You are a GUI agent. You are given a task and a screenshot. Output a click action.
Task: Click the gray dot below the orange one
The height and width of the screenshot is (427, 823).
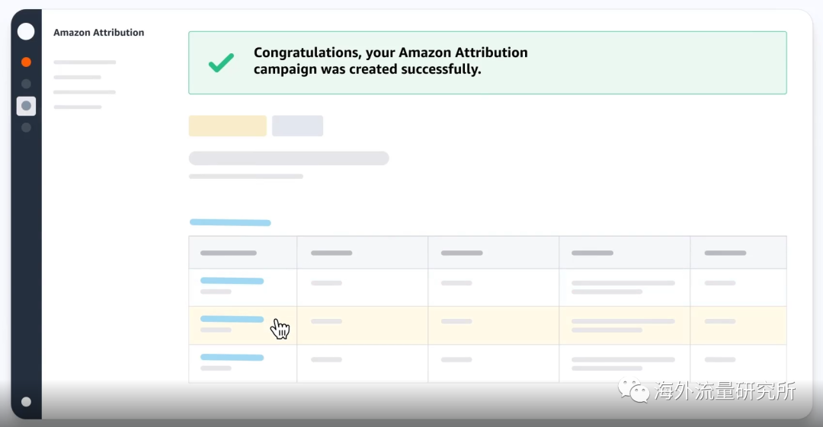pyautogui.click(x=26, y=84)
